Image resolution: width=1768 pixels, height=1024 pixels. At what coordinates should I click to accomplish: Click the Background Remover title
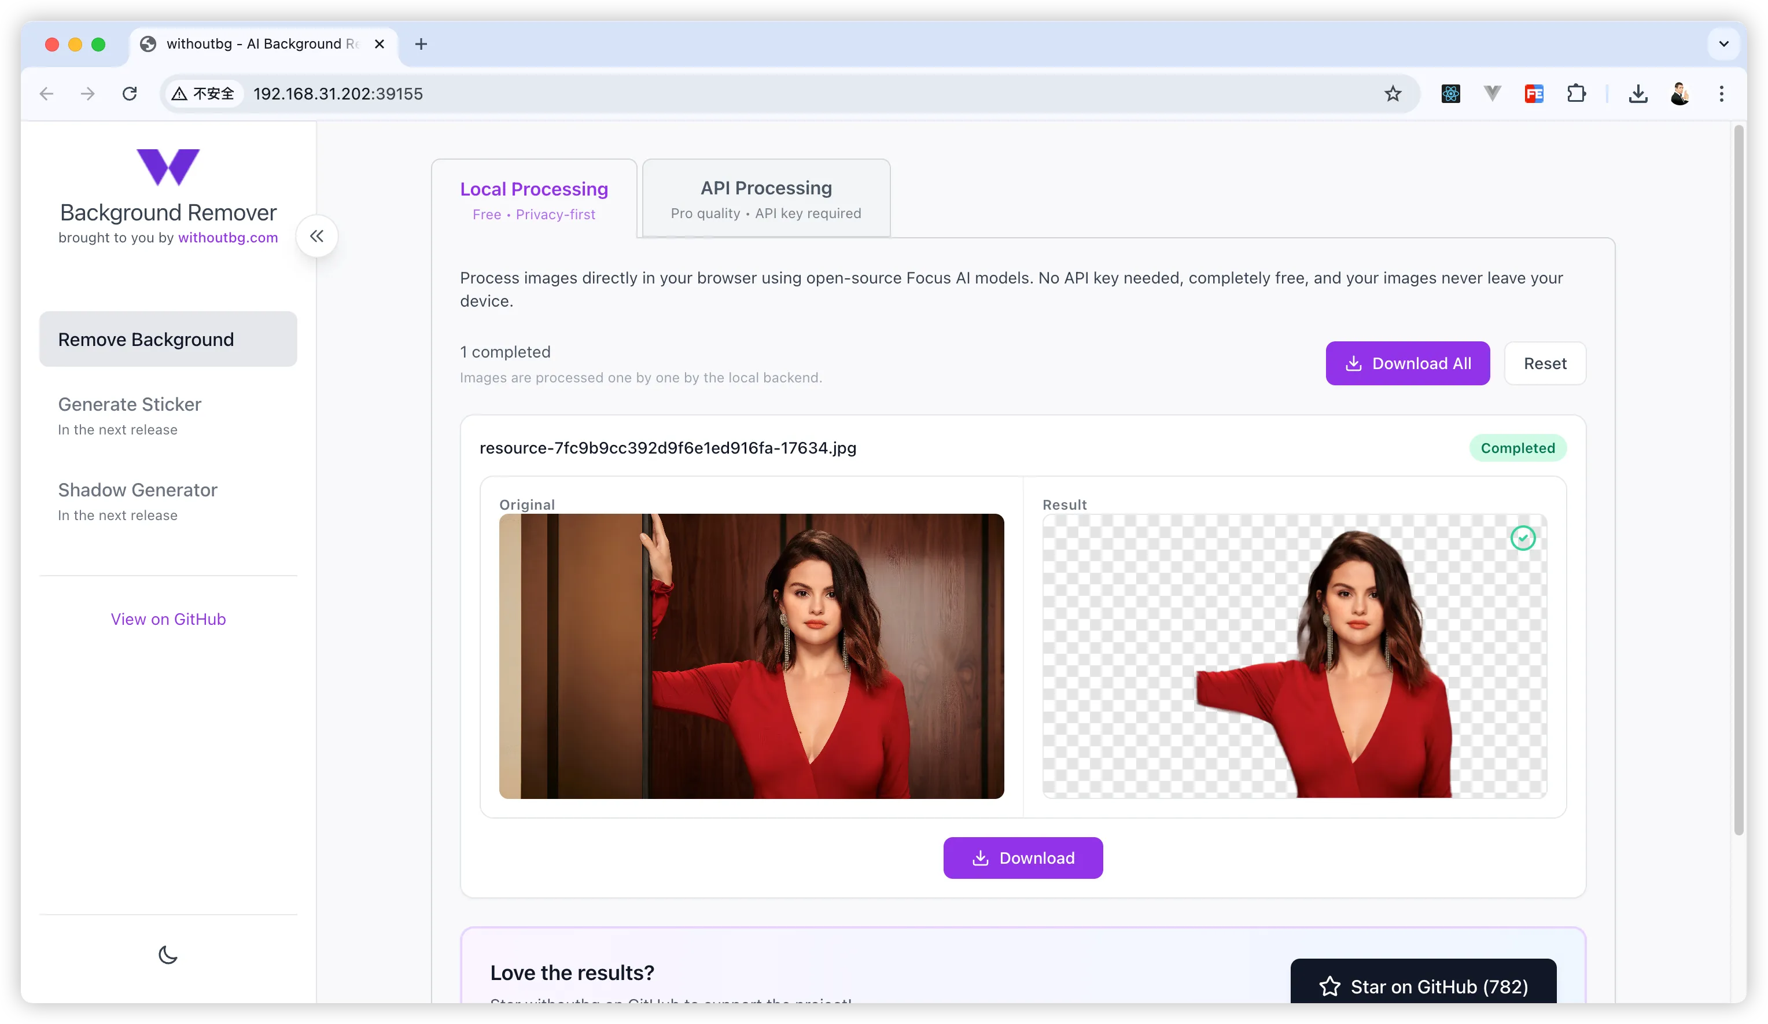click(x=168, y=212)
